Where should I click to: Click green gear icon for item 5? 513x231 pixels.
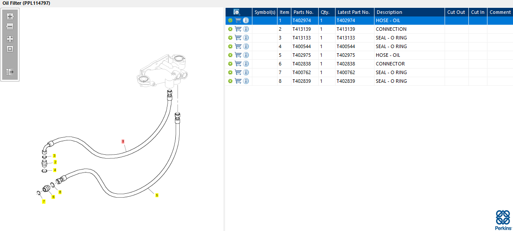[230, 55]
